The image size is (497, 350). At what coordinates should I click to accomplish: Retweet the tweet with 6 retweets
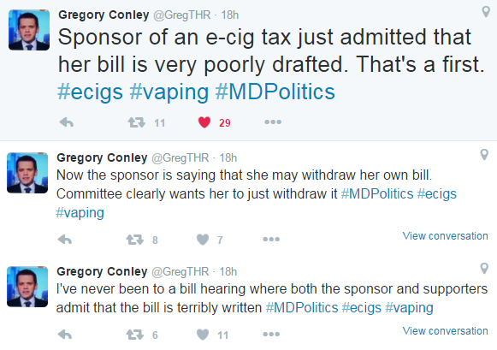[135, 335]
